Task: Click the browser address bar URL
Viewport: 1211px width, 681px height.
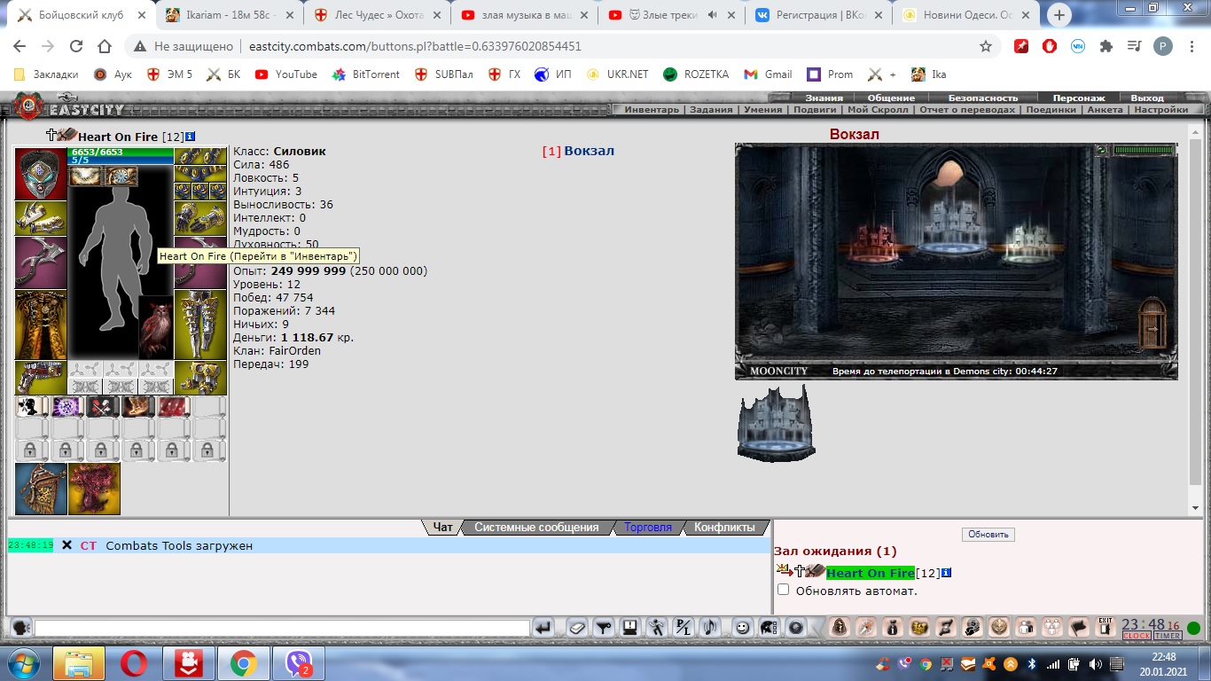Action: click(415, 46)
